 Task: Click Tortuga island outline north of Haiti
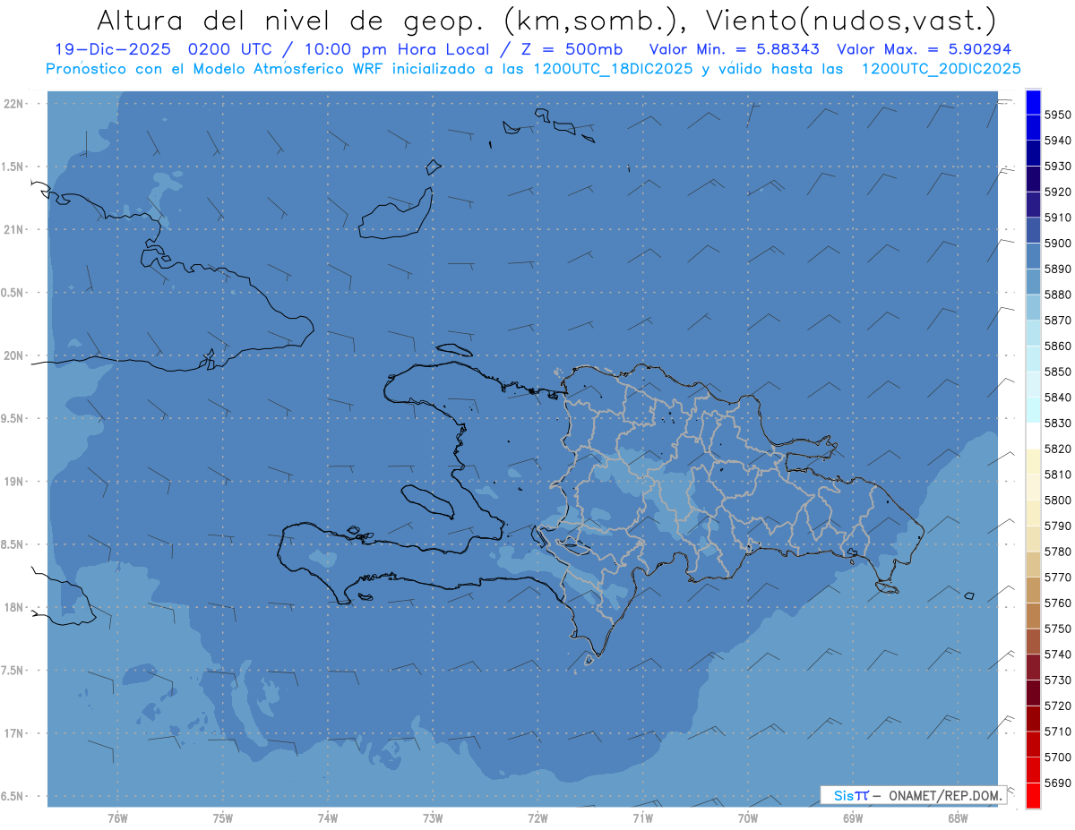click(x=454, y=349)
